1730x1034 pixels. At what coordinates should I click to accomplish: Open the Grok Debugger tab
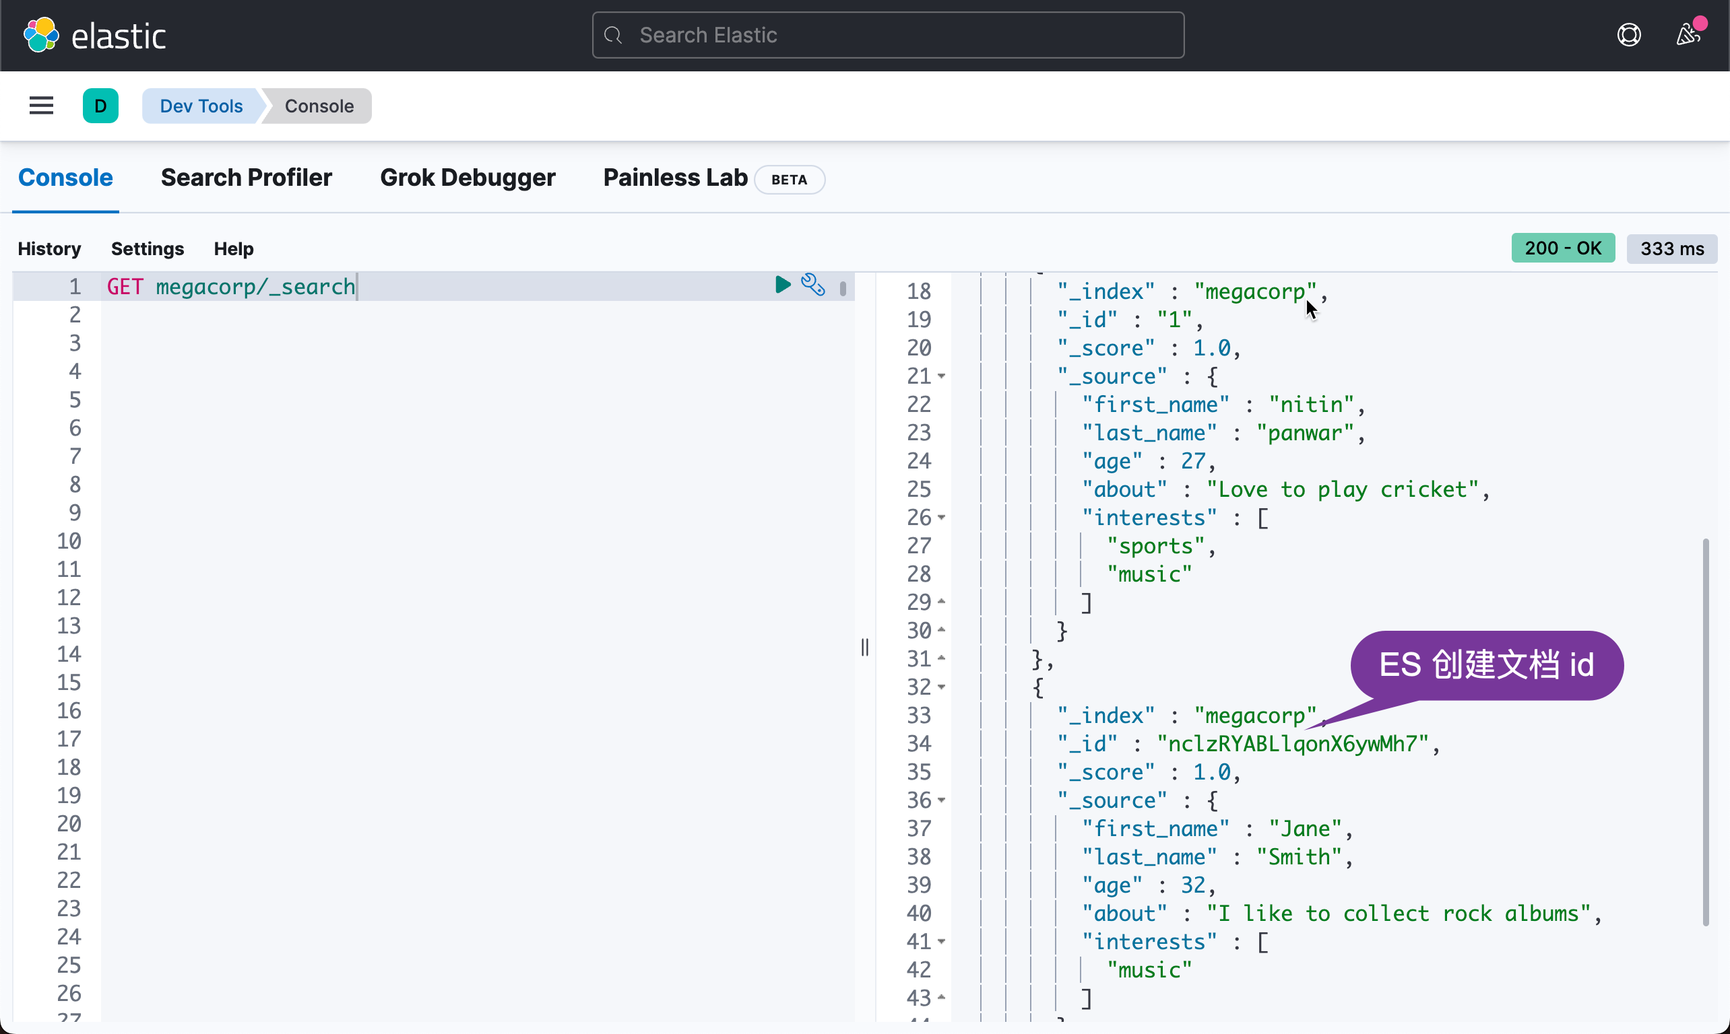[x=468, y=178]
